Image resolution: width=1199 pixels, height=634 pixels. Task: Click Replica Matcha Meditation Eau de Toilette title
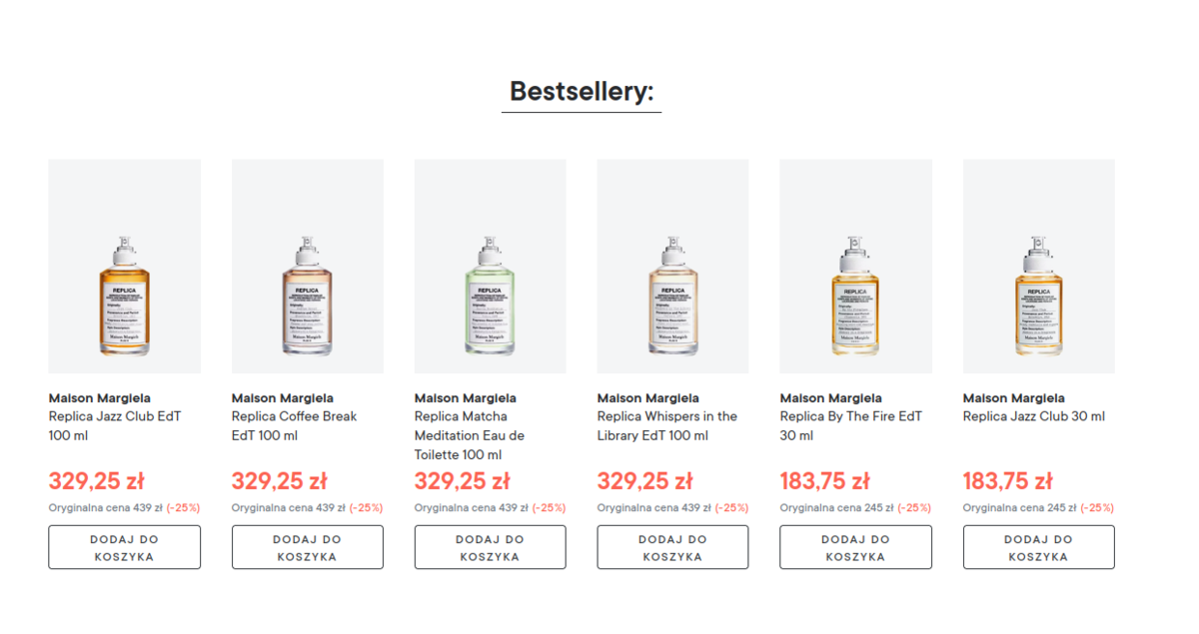(x=469, y=435)
